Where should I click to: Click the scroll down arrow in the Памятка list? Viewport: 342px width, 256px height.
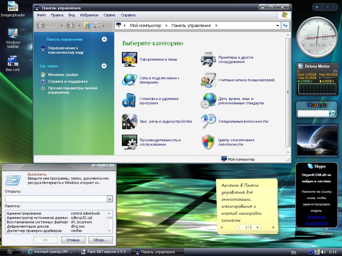[x=110, y=231]
